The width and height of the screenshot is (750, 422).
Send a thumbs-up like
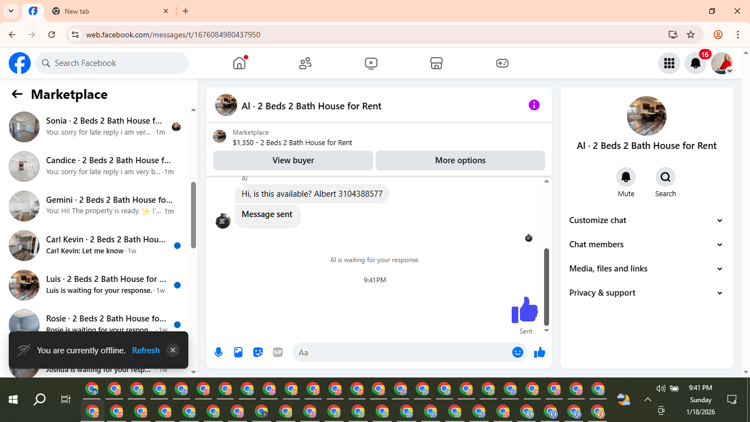point(540,352)
